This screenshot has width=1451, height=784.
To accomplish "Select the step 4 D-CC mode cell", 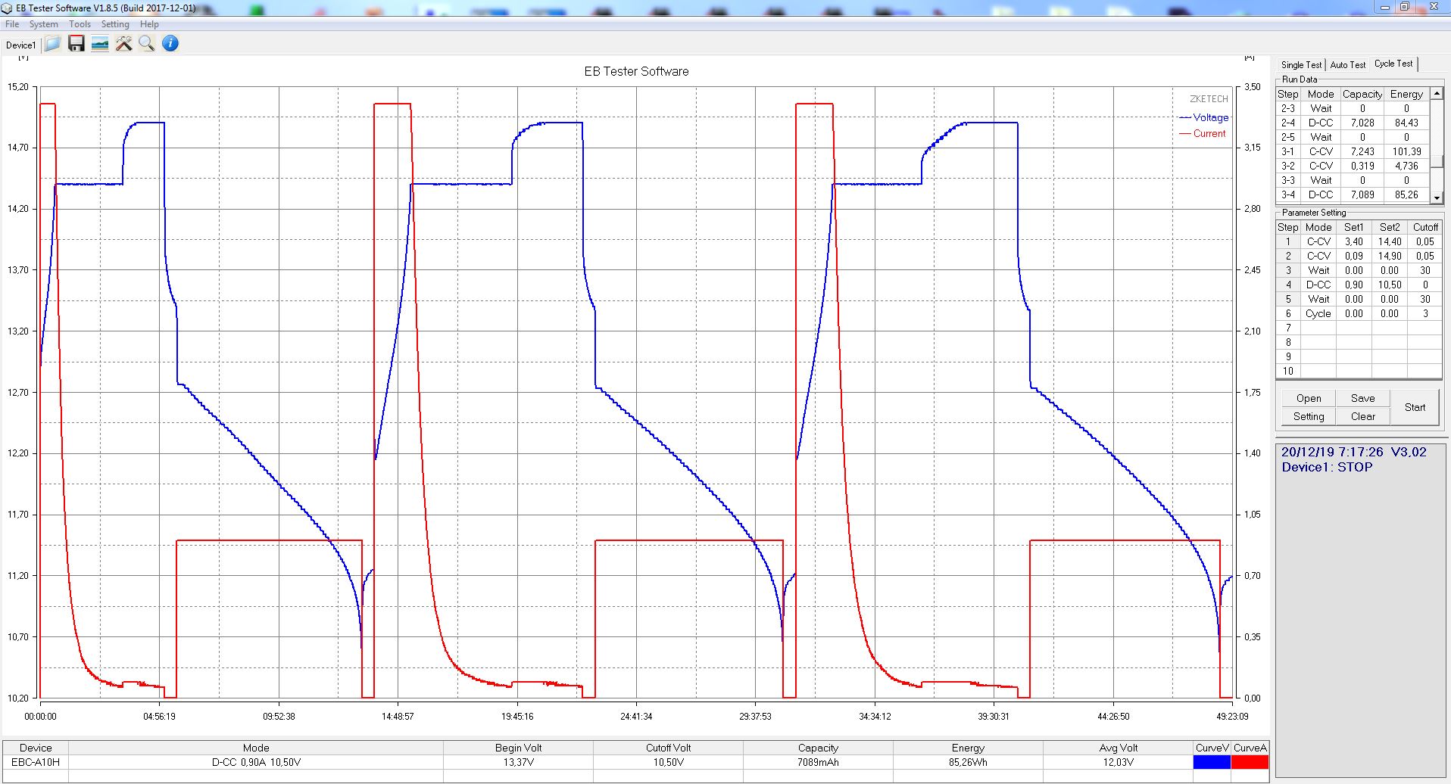I will coord(1318,285).
